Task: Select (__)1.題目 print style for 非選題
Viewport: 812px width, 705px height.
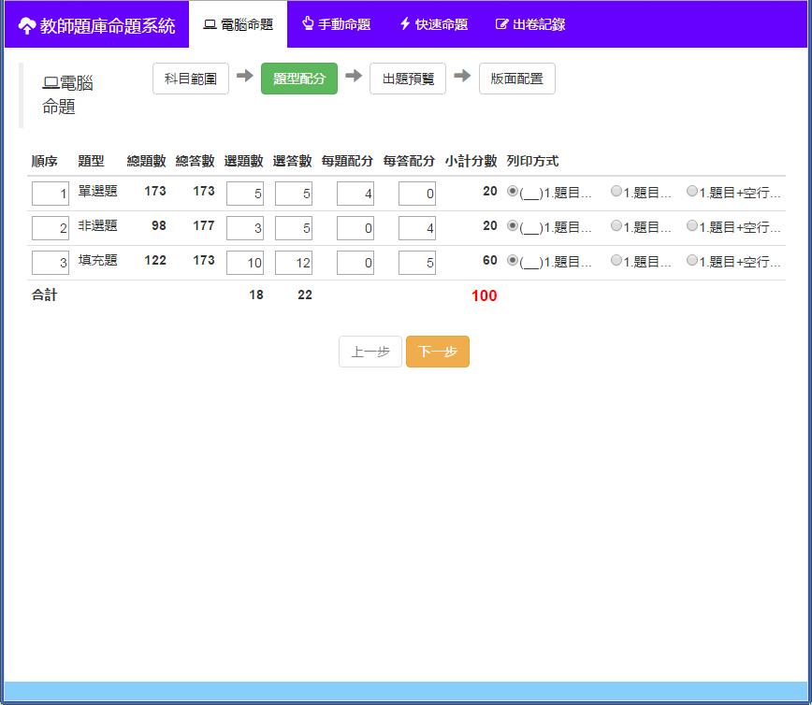Action: [x=513, y=225]
